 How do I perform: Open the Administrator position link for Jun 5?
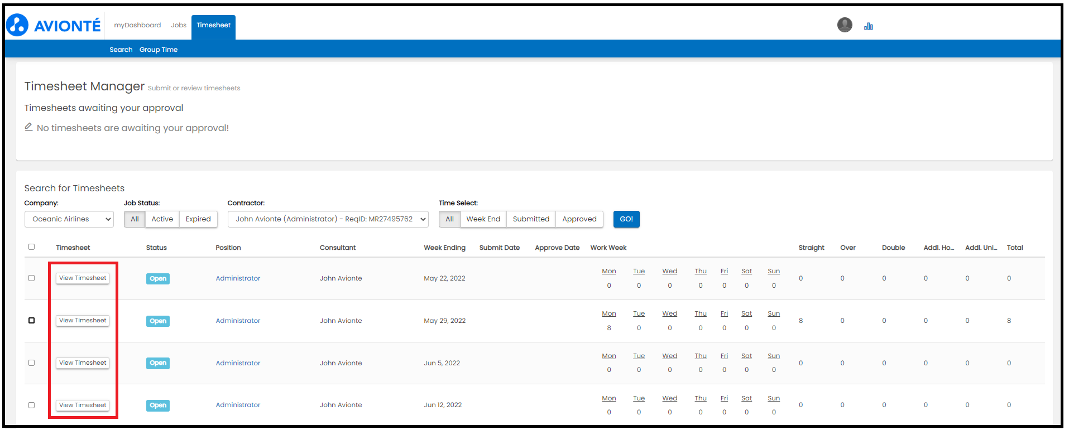coord(238,363)
